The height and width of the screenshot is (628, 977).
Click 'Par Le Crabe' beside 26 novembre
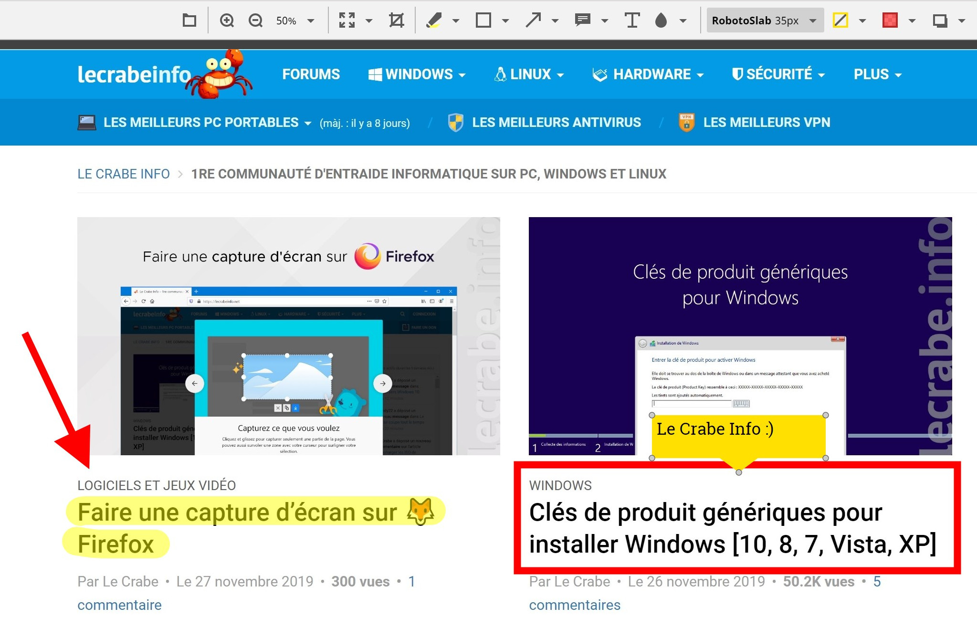pyautogui.click(x=569, y=581)
